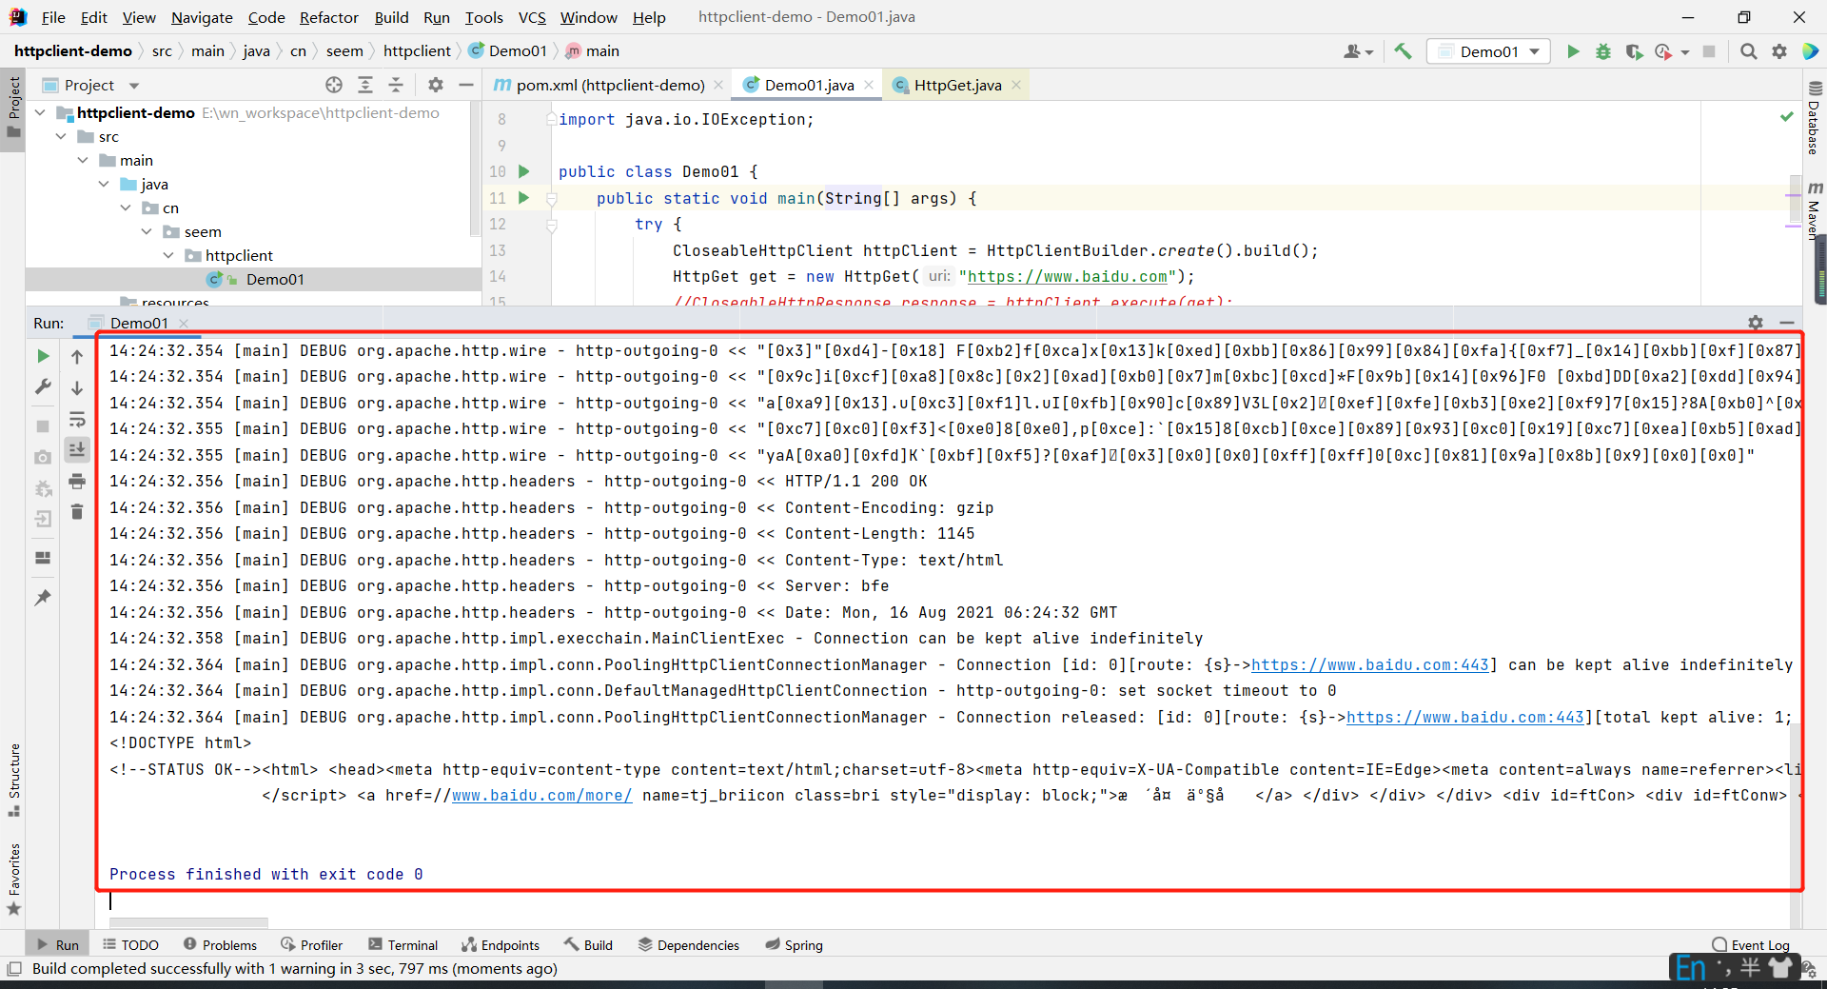The width and height of the screenshot is (1827, 989).
Task: Jump up the stack trace arrow
Action: pyautogui.click(x=77, y=356)
